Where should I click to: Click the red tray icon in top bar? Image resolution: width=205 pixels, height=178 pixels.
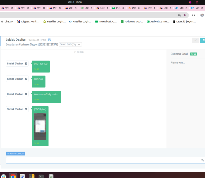(x=197, y=2)
